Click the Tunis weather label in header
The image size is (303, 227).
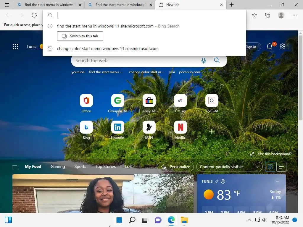click(31, 46)
